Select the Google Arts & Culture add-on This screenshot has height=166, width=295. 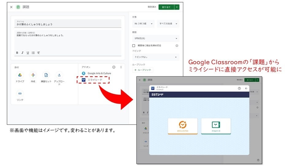click(96, 73)
